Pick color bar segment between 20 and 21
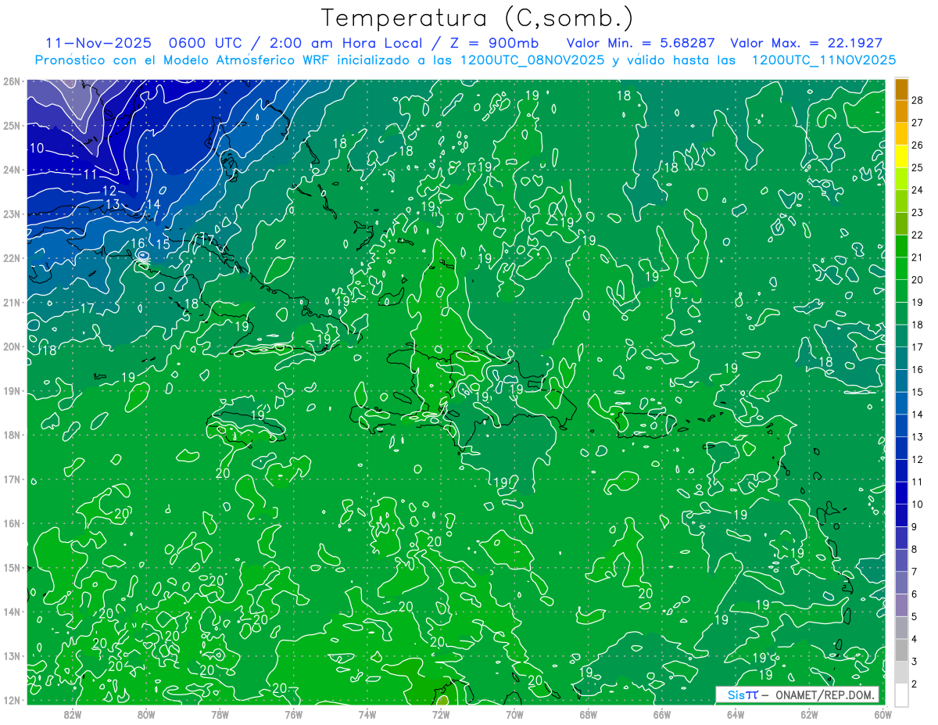Viewport: 938px width, 725px height. click(901, 268)
